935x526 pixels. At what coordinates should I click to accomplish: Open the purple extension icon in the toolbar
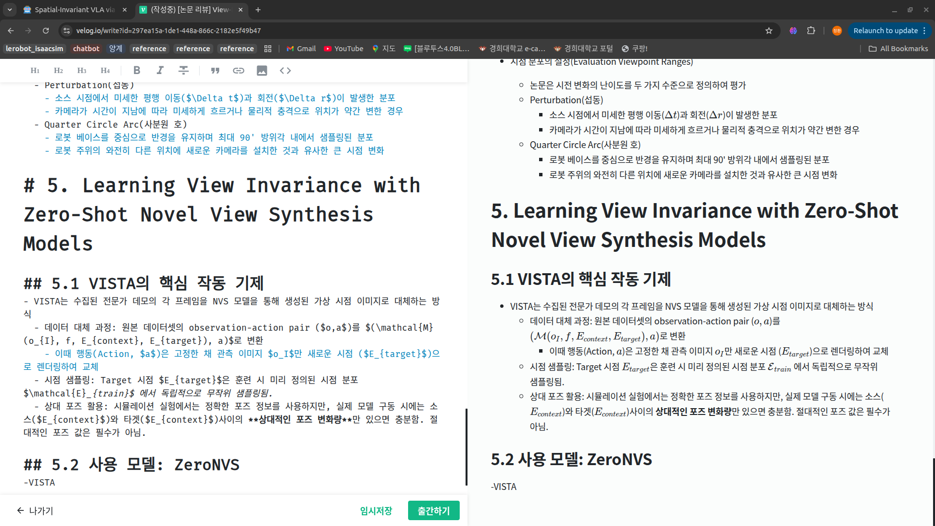[x=793, y=31]
